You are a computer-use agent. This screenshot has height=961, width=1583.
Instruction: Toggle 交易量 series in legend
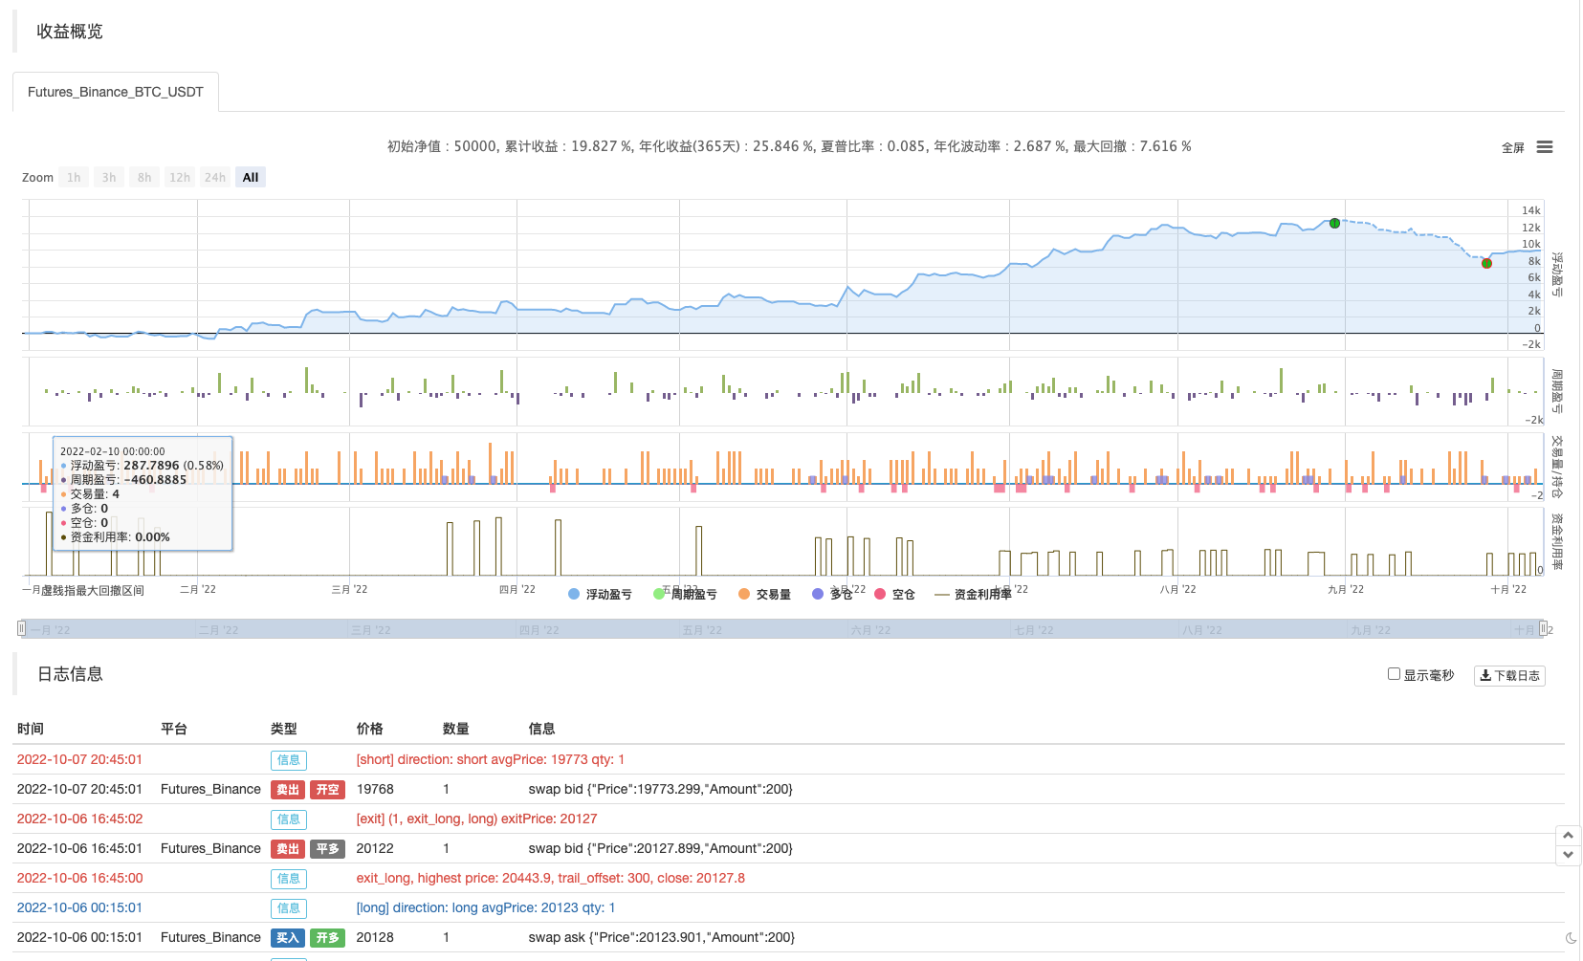[764, 594]
